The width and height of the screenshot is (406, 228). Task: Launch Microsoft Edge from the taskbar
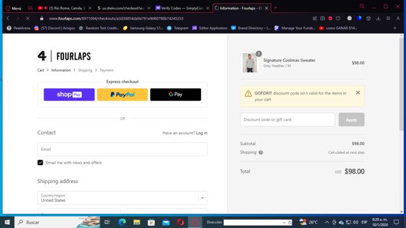click(x=122, y=222)
